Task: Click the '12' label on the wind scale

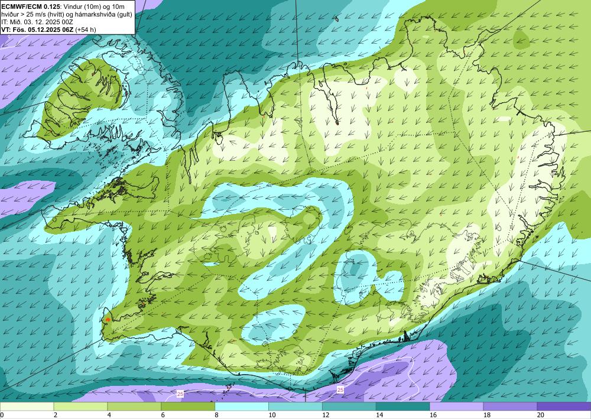Action: pyautogui.click(x=326, y=415)
